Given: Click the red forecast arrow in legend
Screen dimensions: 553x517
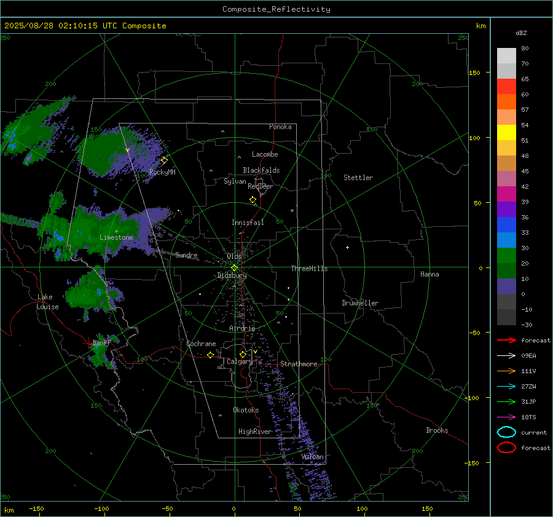Looking at the screenshot, I should tap(506, 340).
